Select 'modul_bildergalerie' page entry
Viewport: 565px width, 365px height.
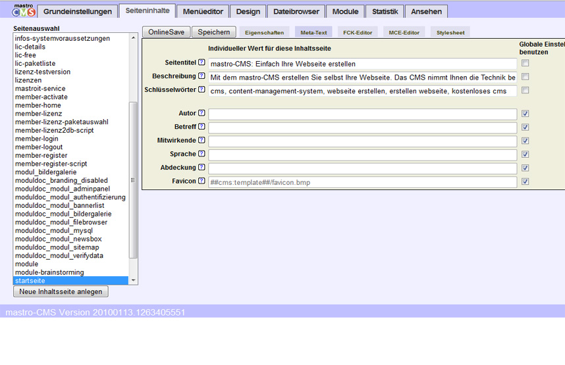pyautogui.click(x=71, y=172)
